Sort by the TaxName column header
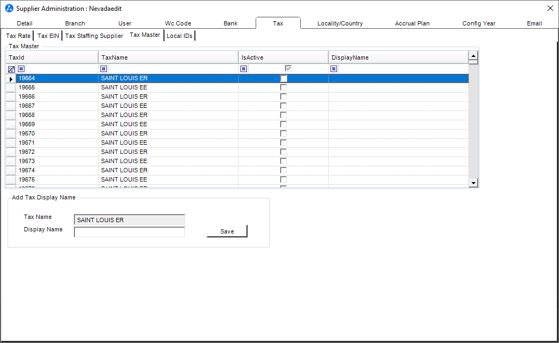This screenshot has width=559, height=343. (168, 57)
